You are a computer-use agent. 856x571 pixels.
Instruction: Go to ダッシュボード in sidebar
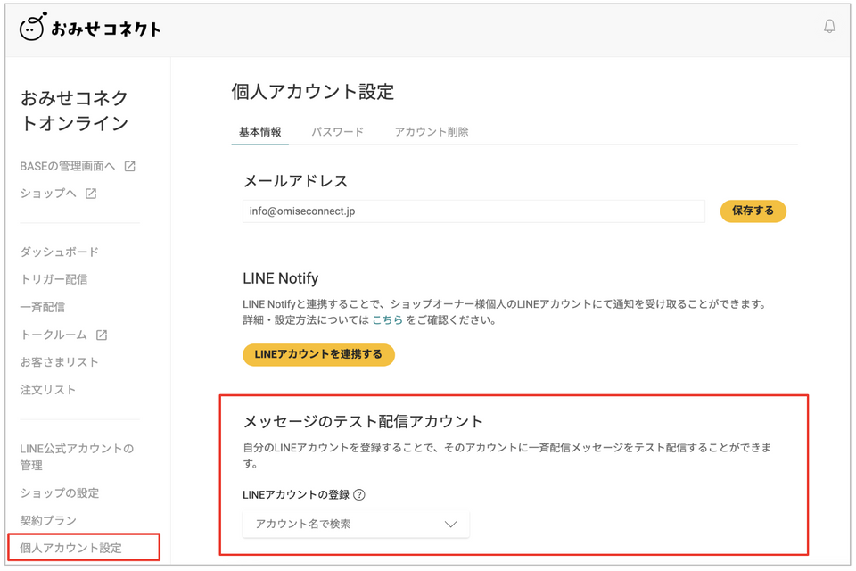tap(59, 252)
